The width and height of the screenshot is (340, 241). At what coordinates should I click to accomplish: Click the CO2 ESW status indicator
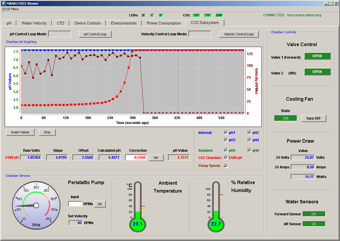tap(219, 15)
